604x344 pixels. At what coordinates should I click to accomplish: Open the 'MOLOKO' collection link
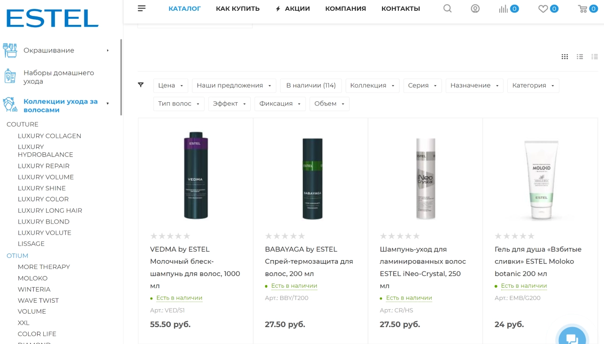[x=32, y=278]
